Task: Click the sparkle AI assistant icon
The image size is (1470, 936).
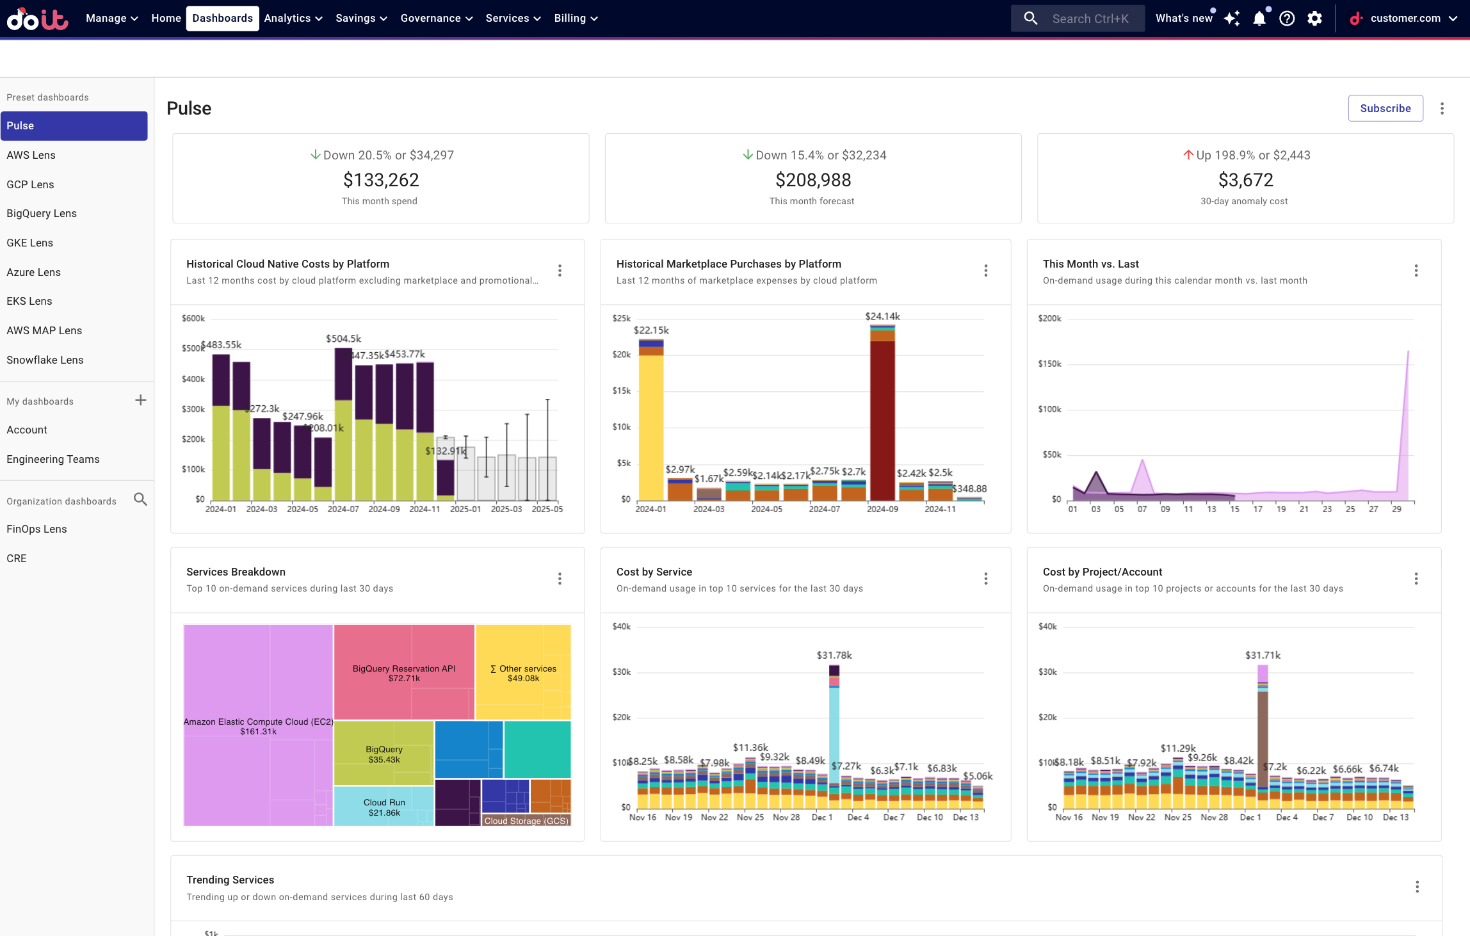Action: coord(1232,19)
